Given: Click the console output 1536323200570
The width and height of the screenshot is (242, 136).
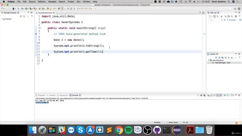Looking at the screenshot, I should click(x=42, y=102).
